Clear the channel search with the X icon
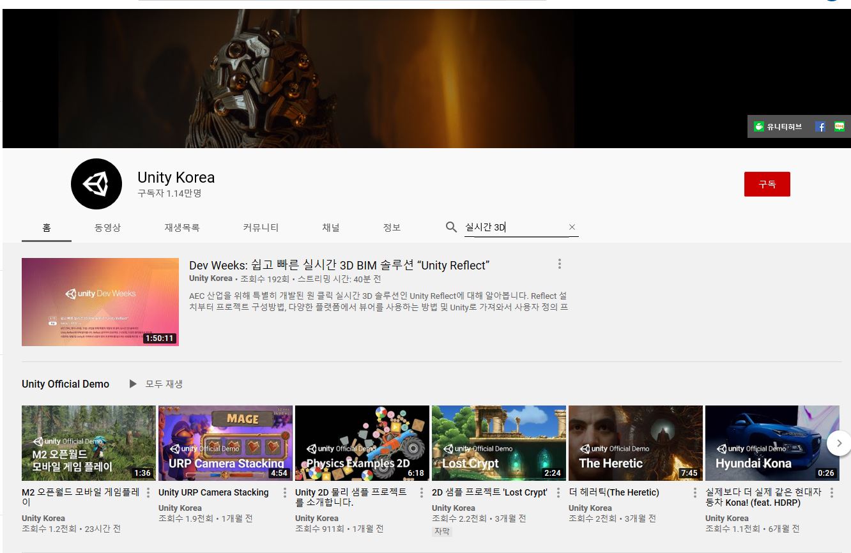The width and height of the screenshot is (851, 553). tap(572, 227)
